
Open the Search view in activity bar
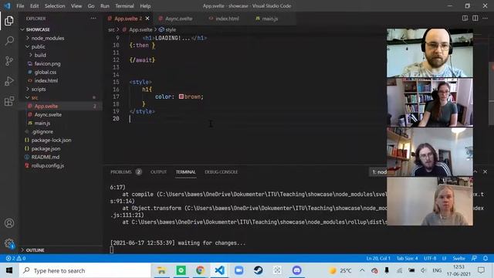9,41
